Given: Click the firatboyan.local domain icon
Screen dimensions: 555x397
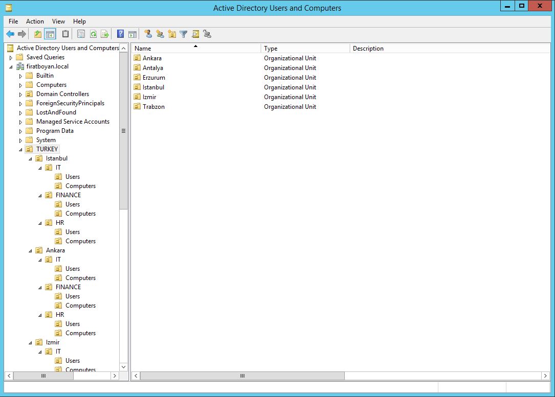Looking at the screenshot, I should coord(20,66).
